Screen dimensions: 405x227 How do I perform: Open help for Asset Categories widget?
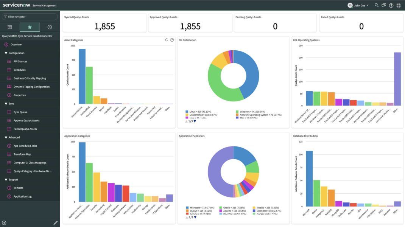(x=172, y=40)
